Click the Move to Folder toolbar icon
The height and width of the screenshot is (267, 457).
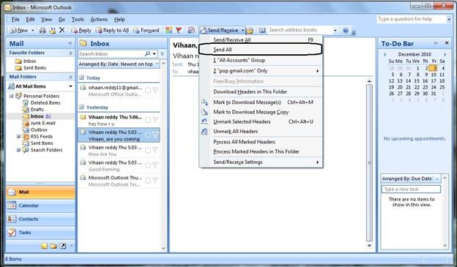52,30
